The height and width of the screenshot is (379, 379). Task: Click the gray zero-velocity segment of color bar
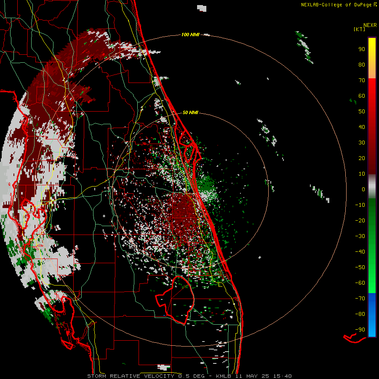coord(372,187)
